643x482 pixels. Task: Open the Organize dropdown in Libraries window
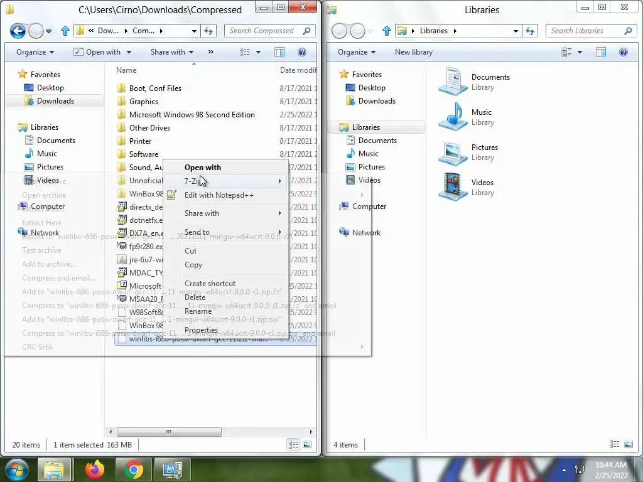click(x=357, y=52)
